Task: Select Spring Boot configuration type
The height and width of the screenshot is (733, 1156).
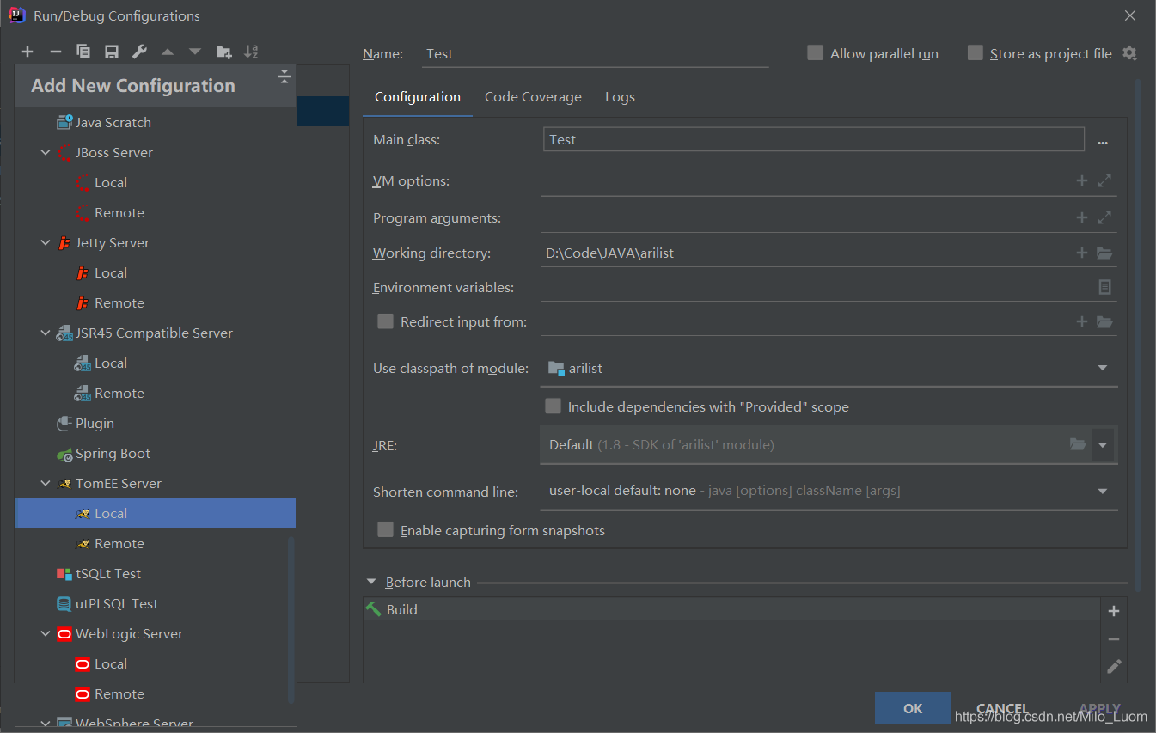Action: [x=113, y=454]
